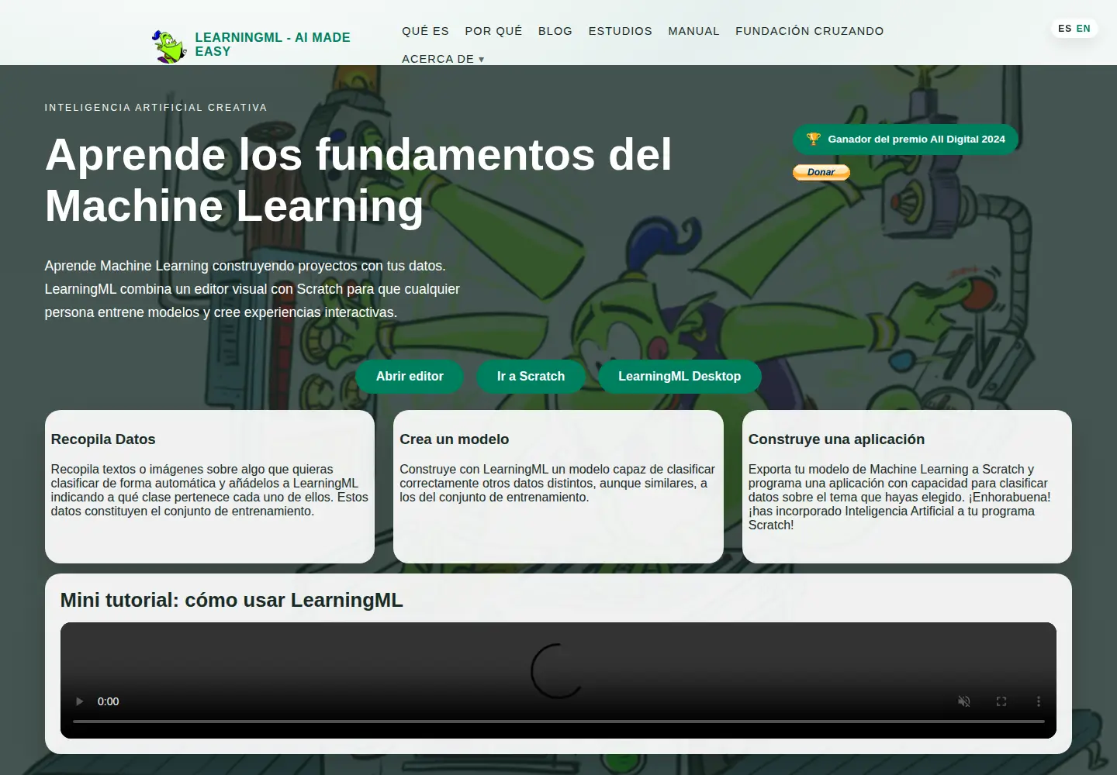Viewport: 1117px width, 775px height.
Task: Seek in the video progress bar
Action: [x=558, y=722]
